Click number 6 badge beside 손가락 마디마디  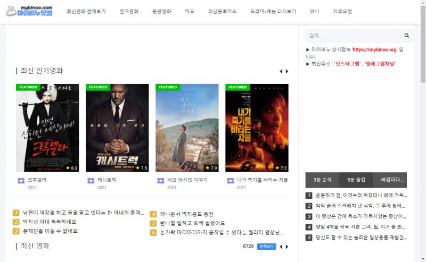point(153,232)
